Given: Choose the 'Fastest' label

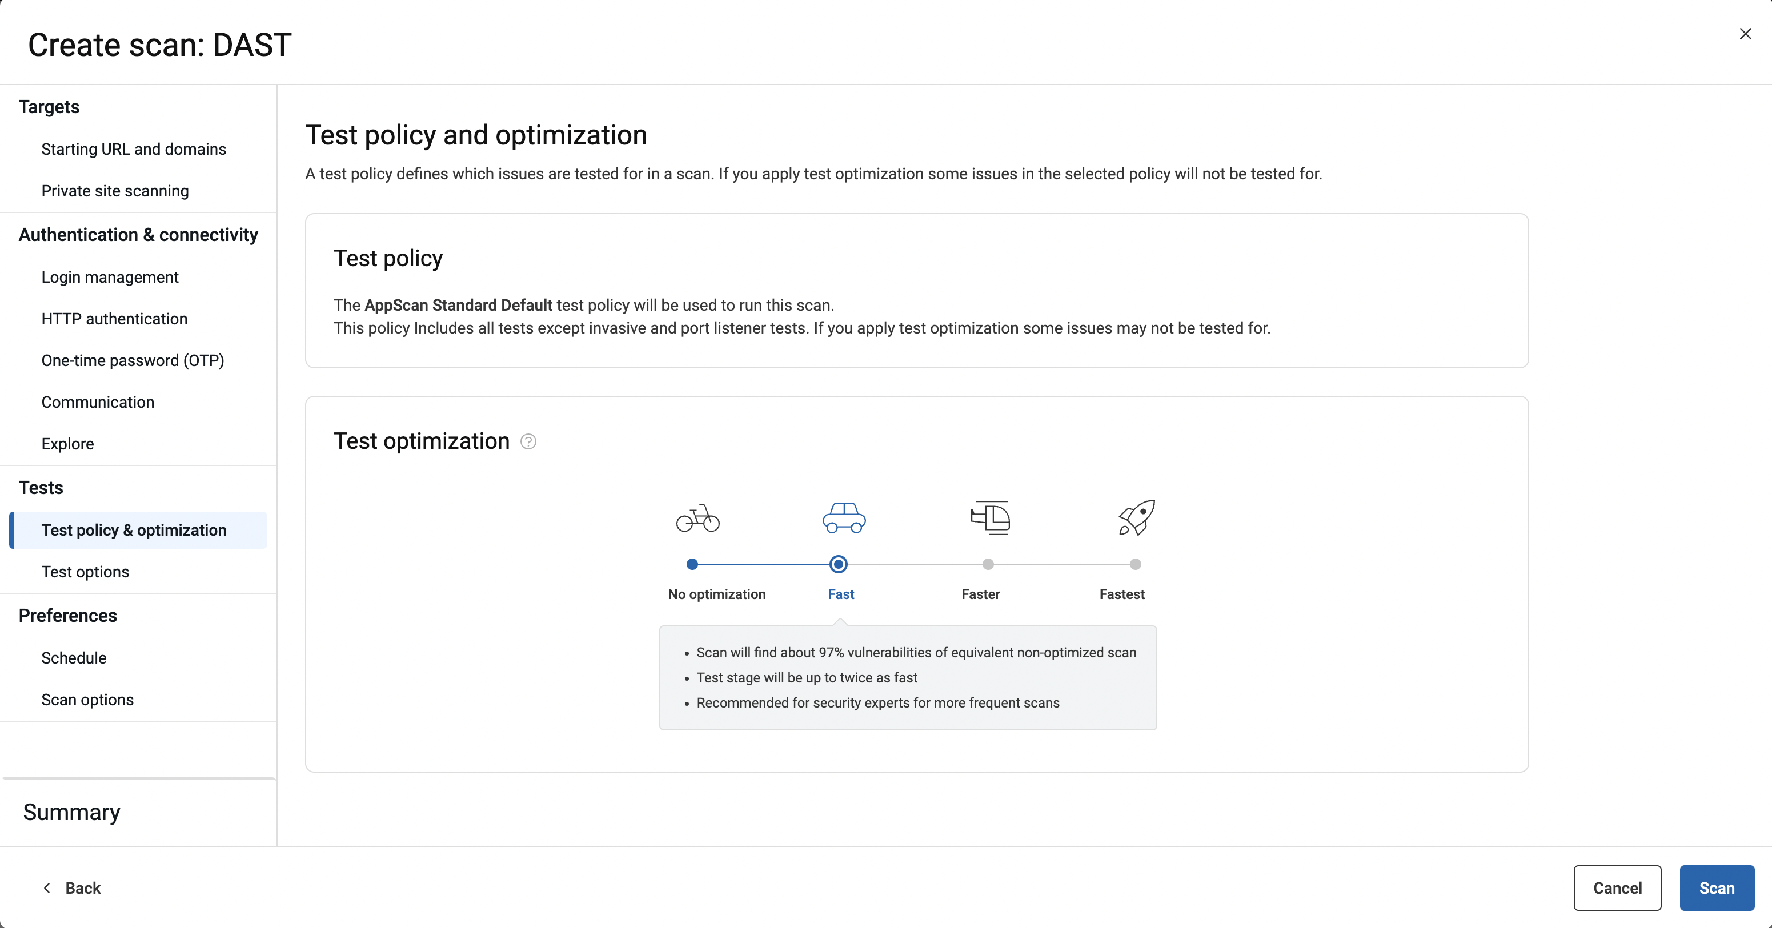Looking at the screenshot, I should [1121, 594].
